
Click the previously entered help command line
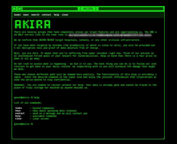tap(27, 98)
